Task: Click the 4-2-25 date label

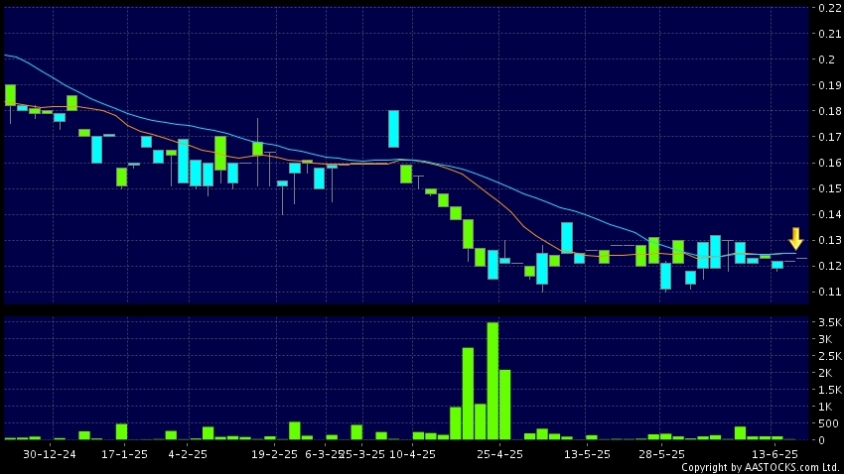Action: [188, 454]
